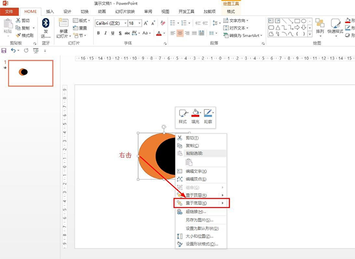The image size is (355, 259).
Task: Choose Size and Position (大小和位置) in context menu
Action: tap(201, 236)
